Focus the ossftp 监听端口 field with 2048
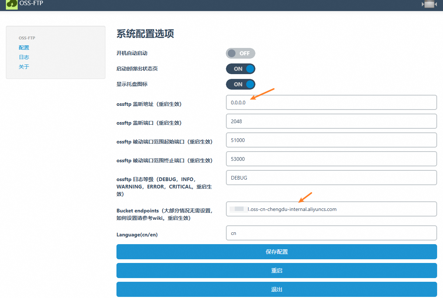The width and height of the screenshot is (443, 298). click(331, 121)
